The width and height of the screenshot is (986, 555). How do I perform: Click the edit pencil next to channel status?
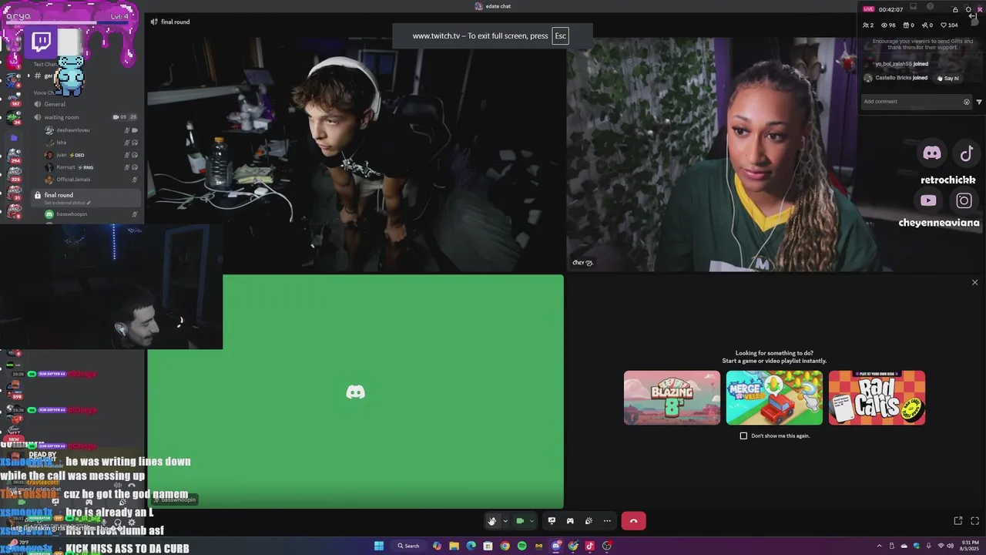[89, 203]
